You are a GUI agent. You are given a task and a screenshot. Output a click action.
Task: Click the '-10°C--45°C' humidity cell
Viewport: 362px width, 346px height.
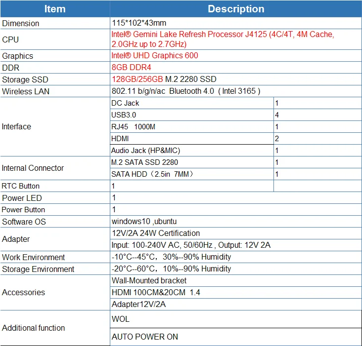(x=236, y=257)
